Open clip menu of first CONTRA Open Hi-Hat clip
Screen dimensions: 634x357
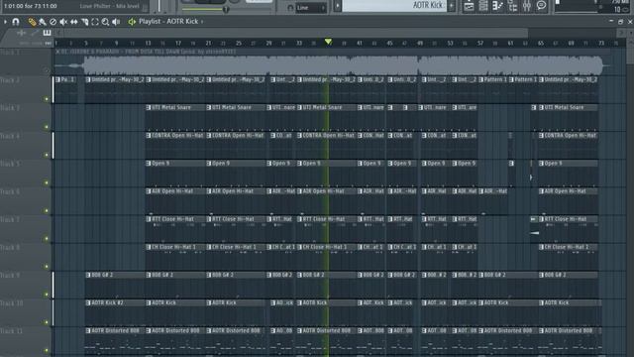pyautogui.click(x=149, y=136)
